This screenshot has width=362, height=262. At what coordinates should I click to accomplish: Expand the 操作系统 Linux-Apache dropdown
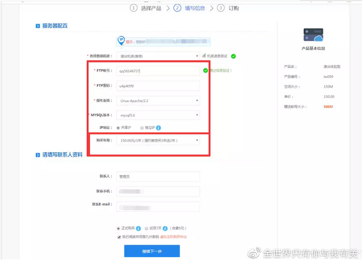pos(158,100)
